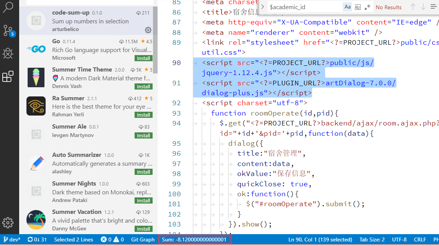The height and width of the screenshot is (246, 439).
Task: Click the Auto Summarizer pencil icon
Action: tap(36, 163)
